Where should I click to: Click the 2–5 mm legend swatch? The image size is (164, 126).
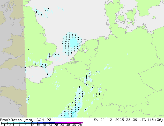point(22,123)
